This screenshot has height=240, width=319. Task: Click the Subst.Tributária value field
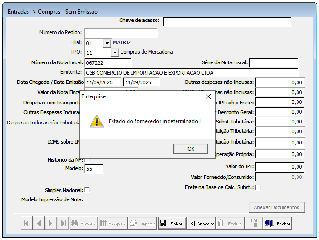[x=280, y=122]
